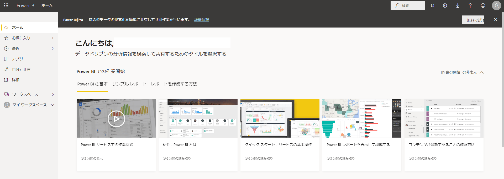This screenshot has height=179, width=504.
Task: Open the user account avatar
Action: coord(497,6)
